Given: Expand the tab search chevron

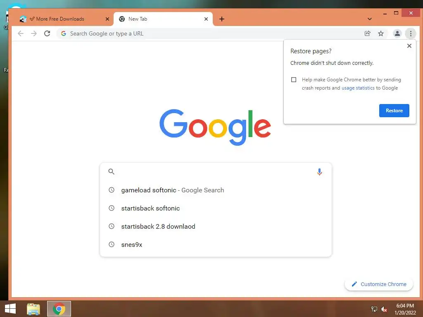Looking at the screenshot, I should coord(370,19).
